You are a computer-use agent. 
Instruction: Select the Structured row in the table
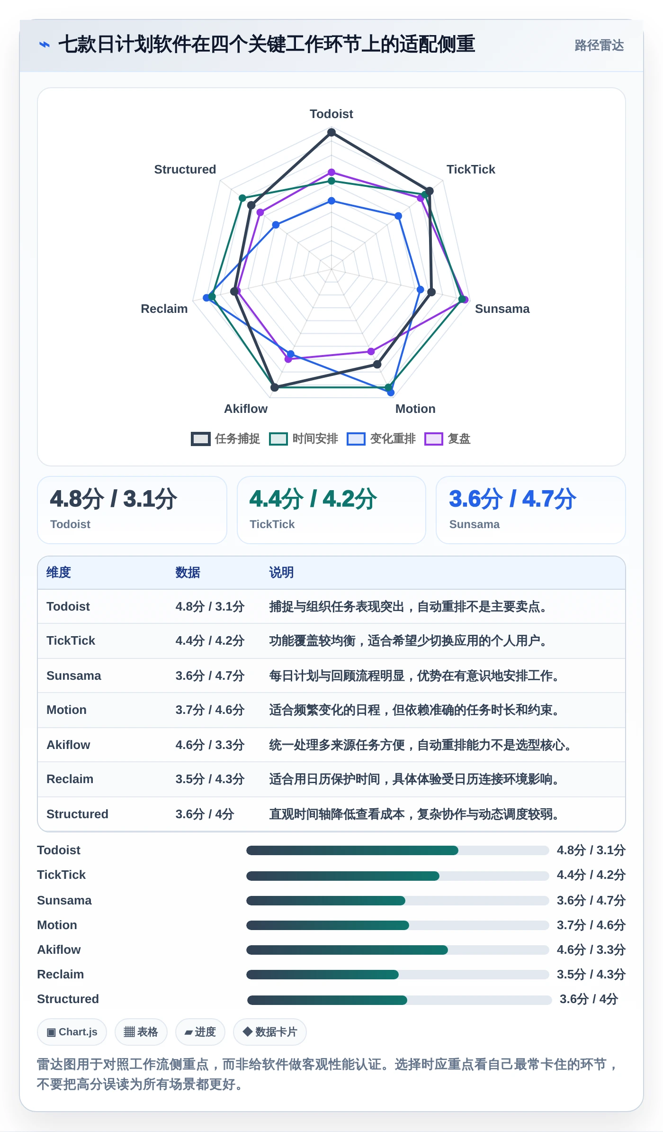tap(331, 814)
